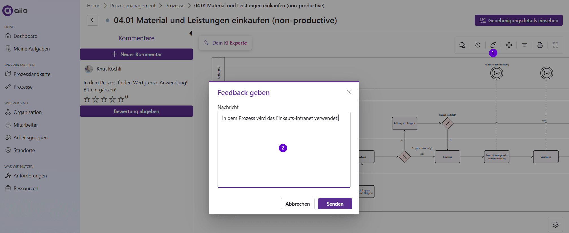
Task: Toggle fullscreen diagram view icon
Action: (x=555, y=45)
